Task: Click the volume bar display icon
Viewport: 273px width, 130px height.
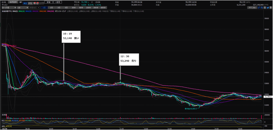Action: pos(265,8)
